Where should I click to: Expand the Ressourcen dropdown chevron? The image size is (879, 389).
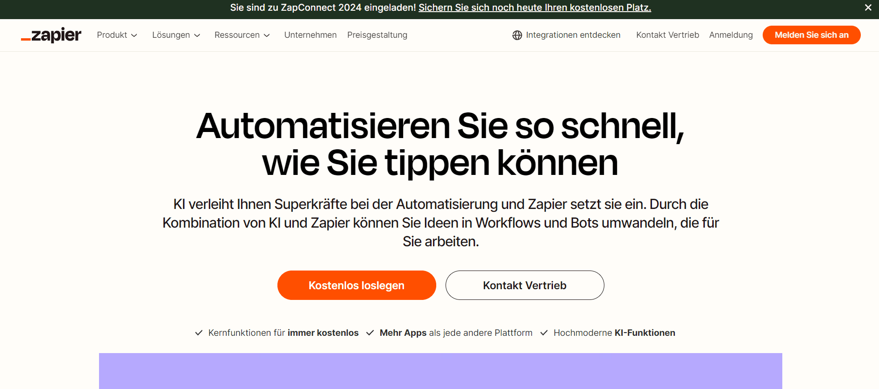pyautogui.click(x=267, y=35)
